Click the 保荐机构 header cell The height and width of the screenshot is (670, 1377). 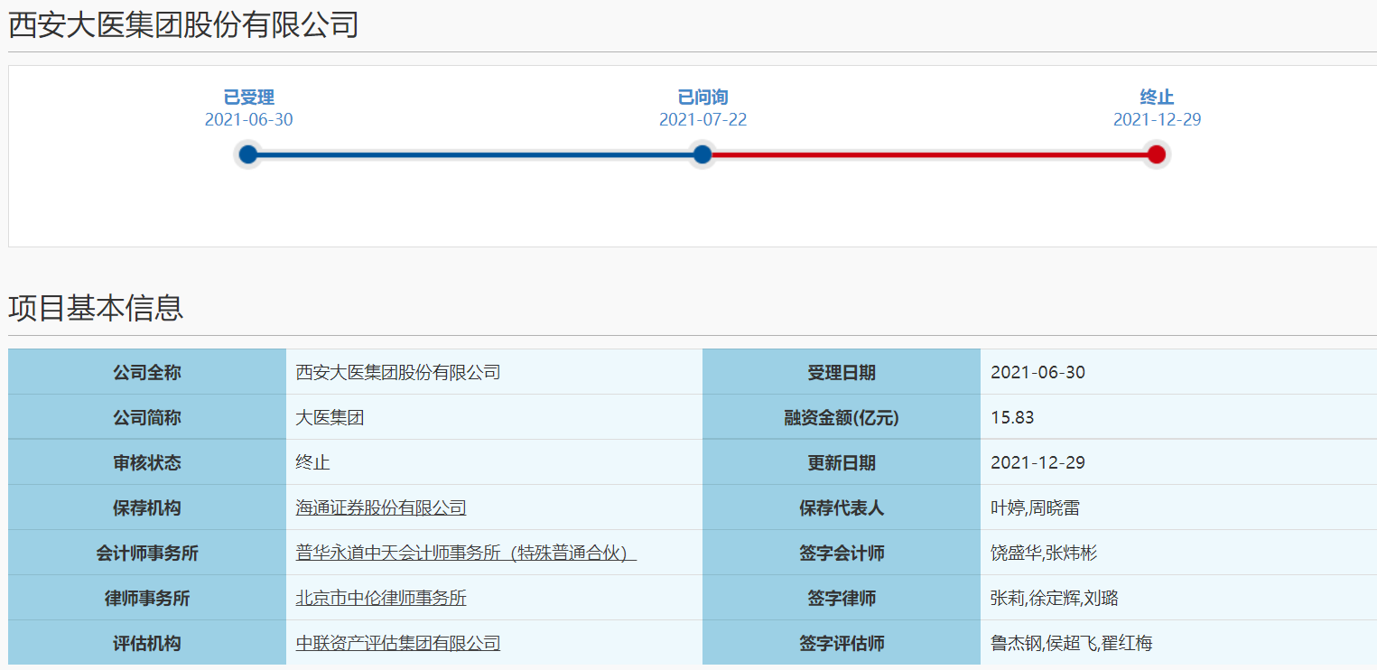147,507
